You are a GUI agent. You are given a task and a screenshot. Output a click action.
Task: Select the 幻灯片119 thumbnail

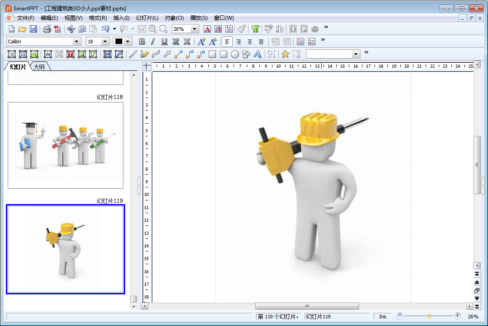coord(66,249)
